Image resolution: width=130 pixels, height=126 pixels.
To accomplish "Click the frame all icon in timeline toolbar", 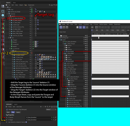I will coord(96,27).
